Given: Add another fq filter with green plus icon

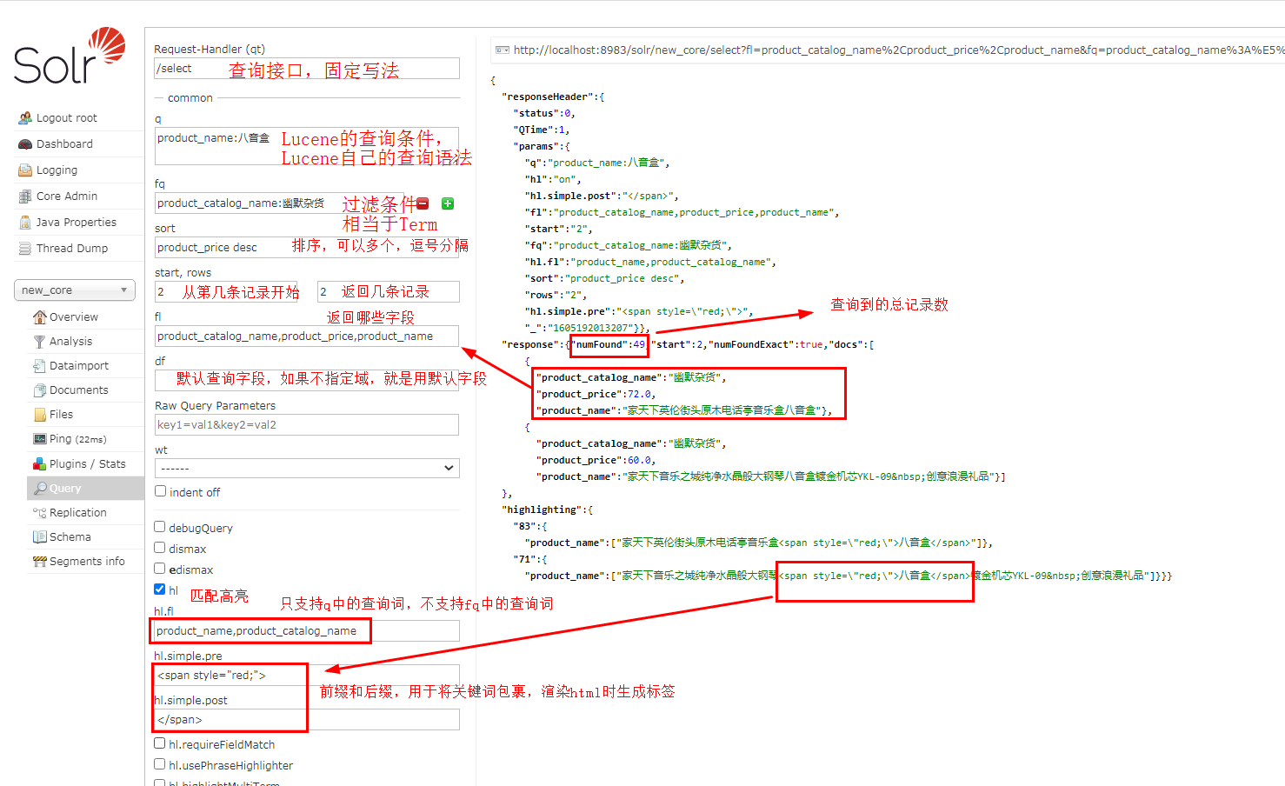Looking at the screenshot, I should tap(448, 203).
